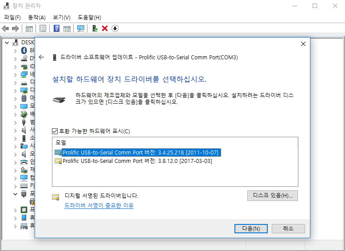345x251 pixels.
Task: Open the 드라이버 서명이 중요한 이유 link
Action: 99,205
